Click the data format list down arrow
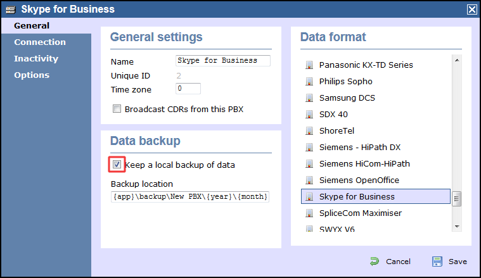481x278 pixels. point(457,227)
